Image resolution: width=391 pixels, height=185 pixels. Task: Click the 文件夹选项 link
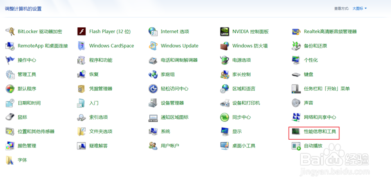(x=101, y=131)
